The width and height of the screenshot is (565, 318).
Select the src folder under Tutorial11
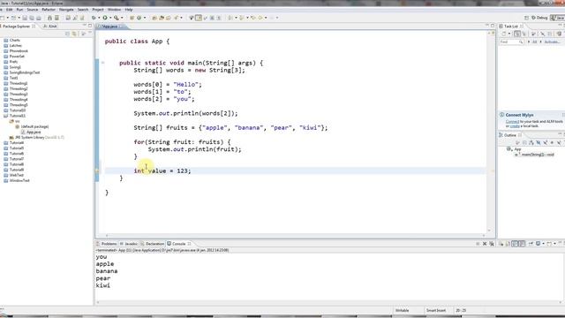(x=14, y=121)
